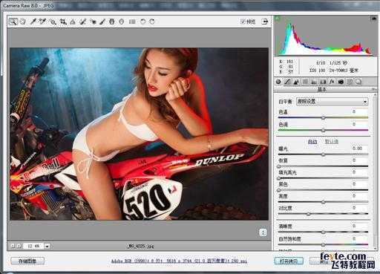
Task: Select the White Balance eyedropper tool
Action: tap(33, 22)
